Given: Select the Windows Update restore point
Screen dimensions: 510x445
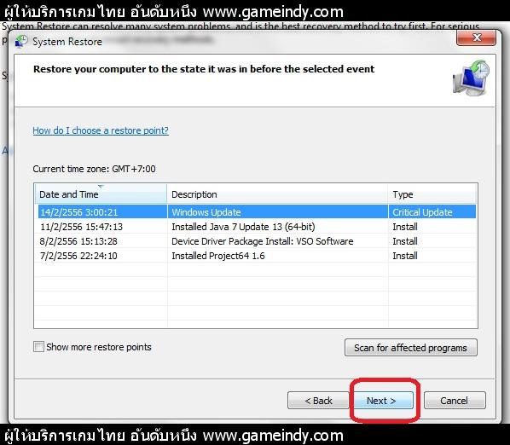Looking at the screenshot, I should (257, 212).
